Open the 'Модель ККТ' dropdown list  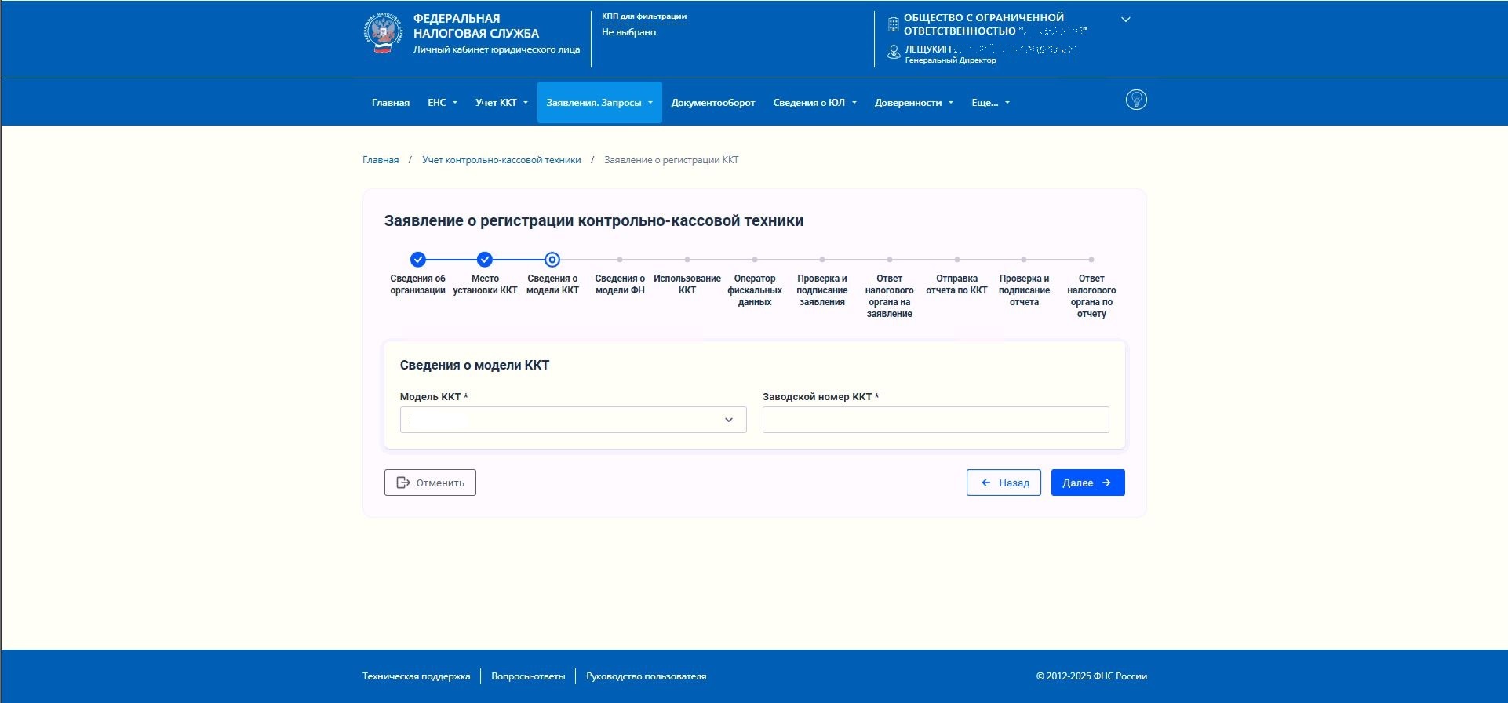(x=573, y=420)
